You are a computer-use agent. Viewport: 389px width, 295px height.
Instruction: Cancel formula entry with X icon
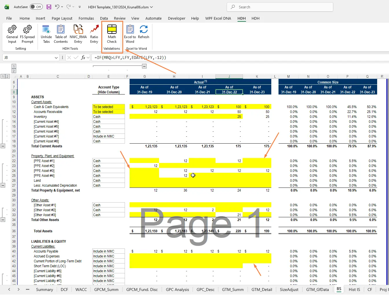(x=69, y=57)
